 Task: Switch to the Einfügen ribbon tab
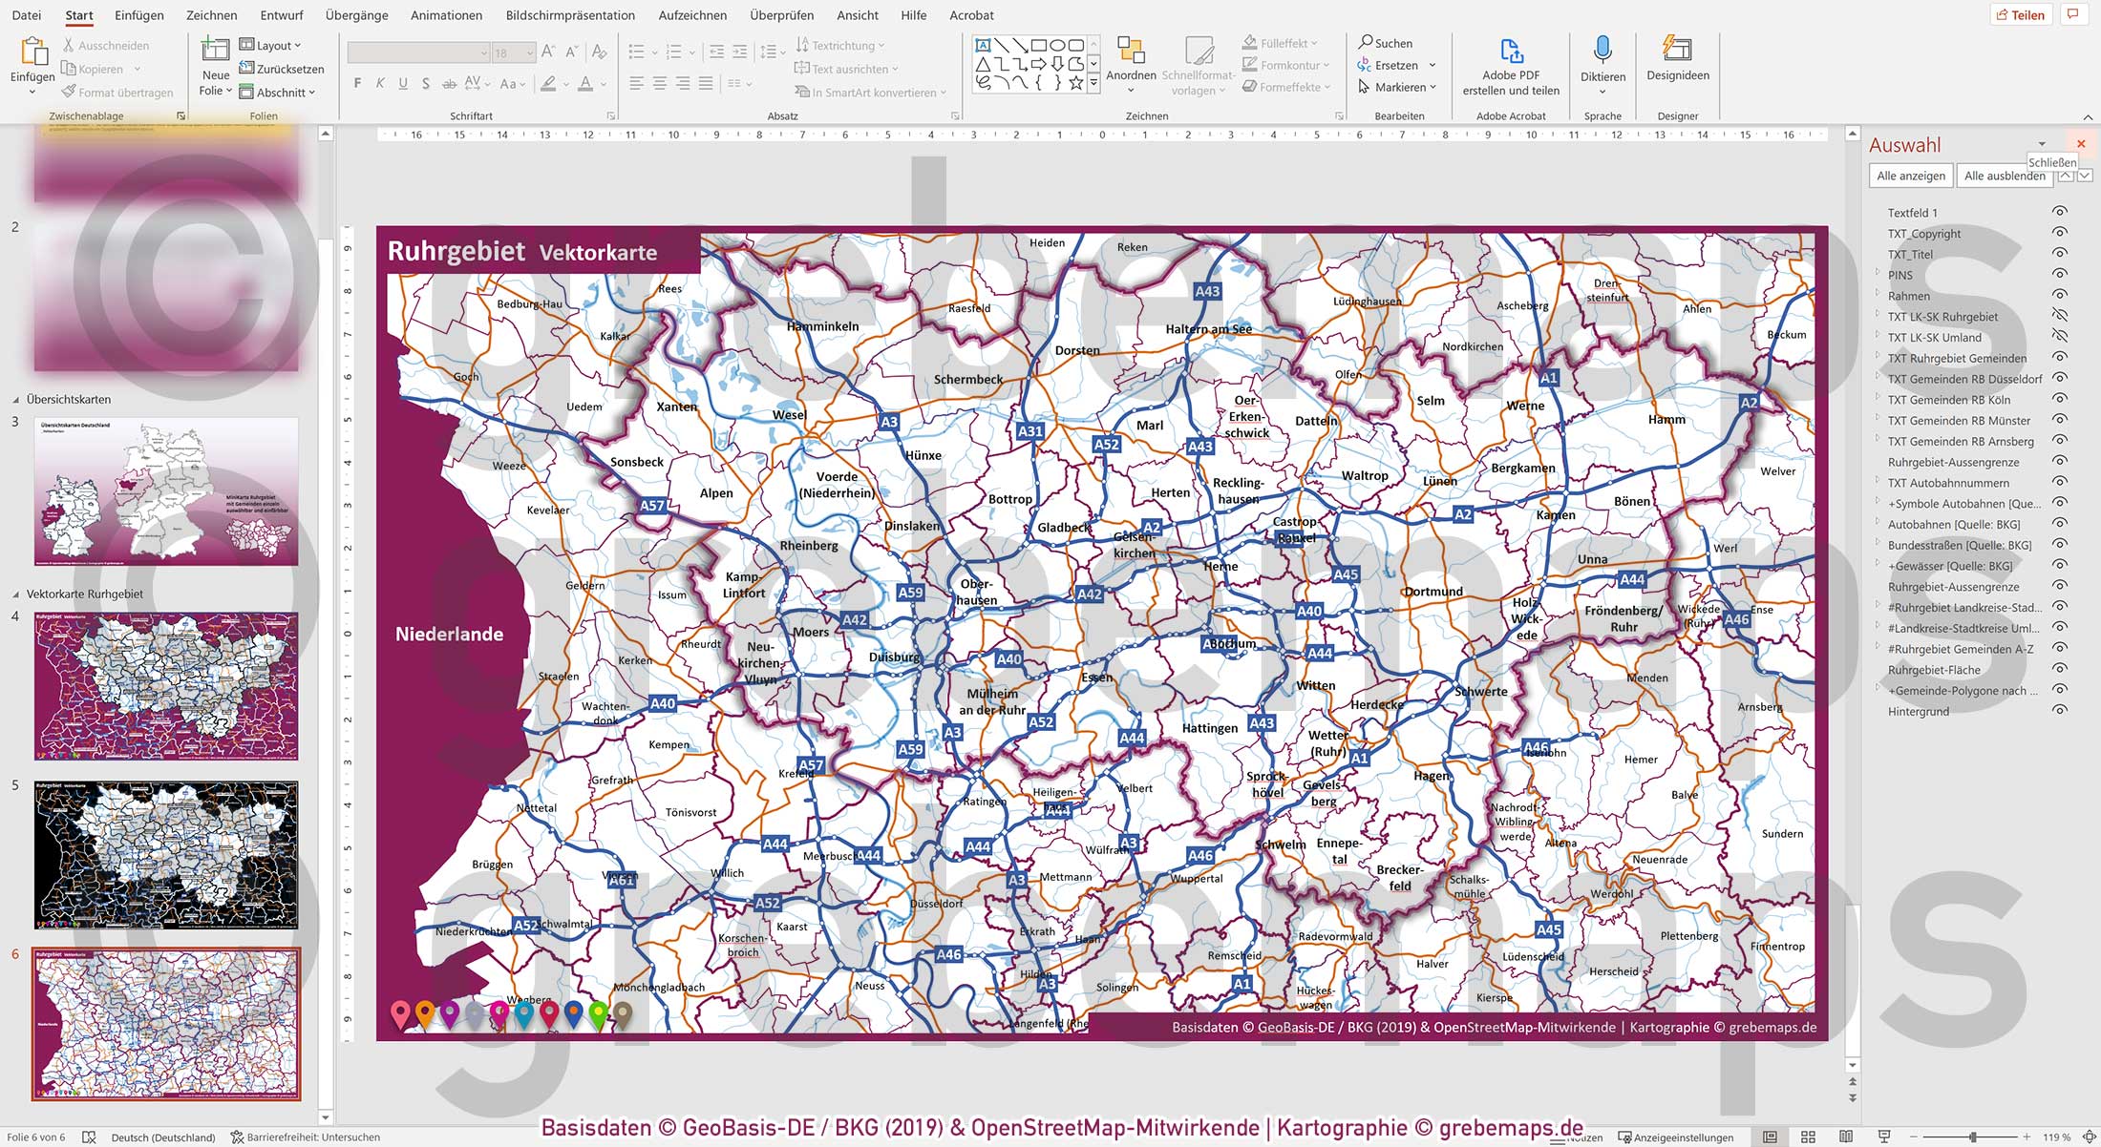(138, 15)
